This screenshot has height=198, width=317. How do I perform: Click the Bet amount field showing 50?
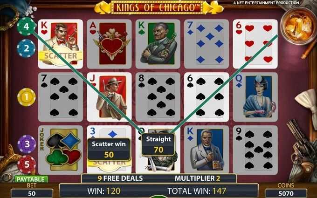point(32,193)
